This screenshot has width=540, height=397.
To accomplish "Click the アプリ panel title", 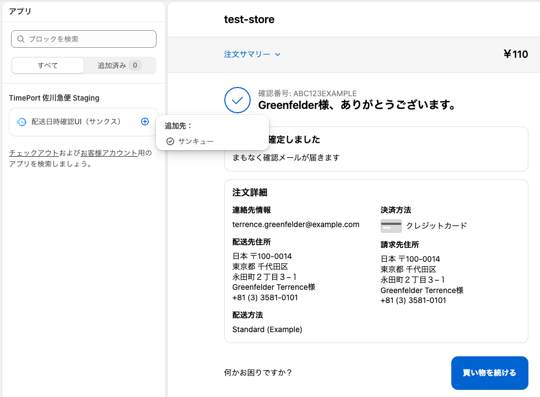I will tap(20, 12).
